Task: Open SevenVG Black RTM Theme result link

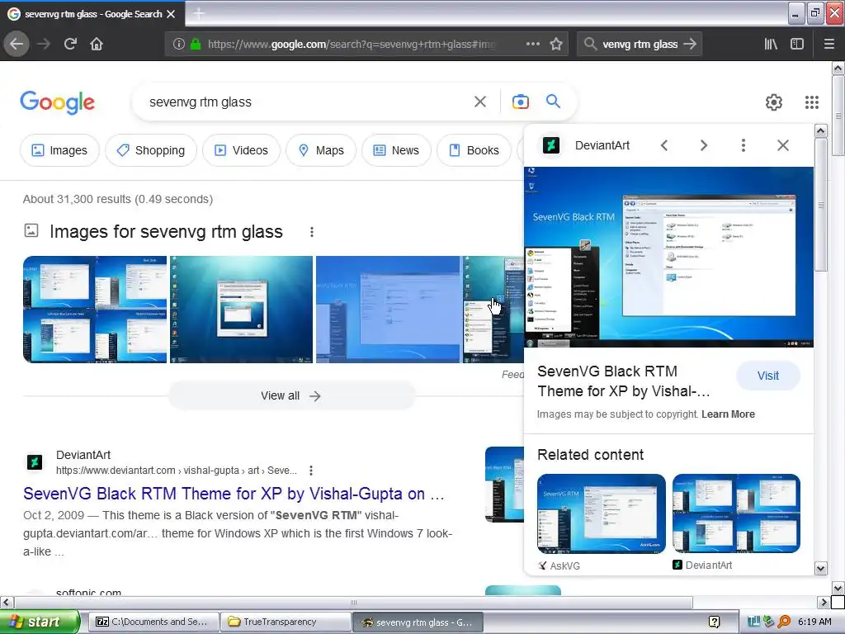Action: tap(234, 494)
